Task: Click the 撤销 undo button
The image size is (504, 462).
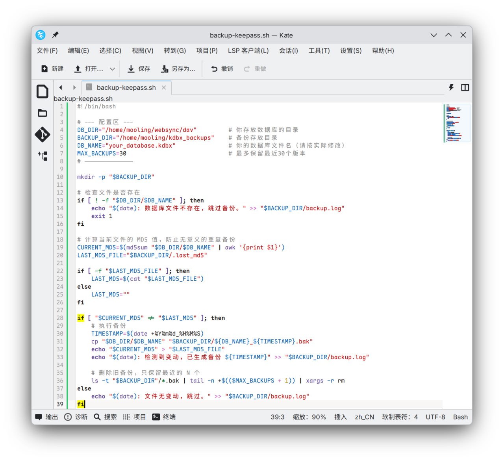Action: tap(222, 69)
